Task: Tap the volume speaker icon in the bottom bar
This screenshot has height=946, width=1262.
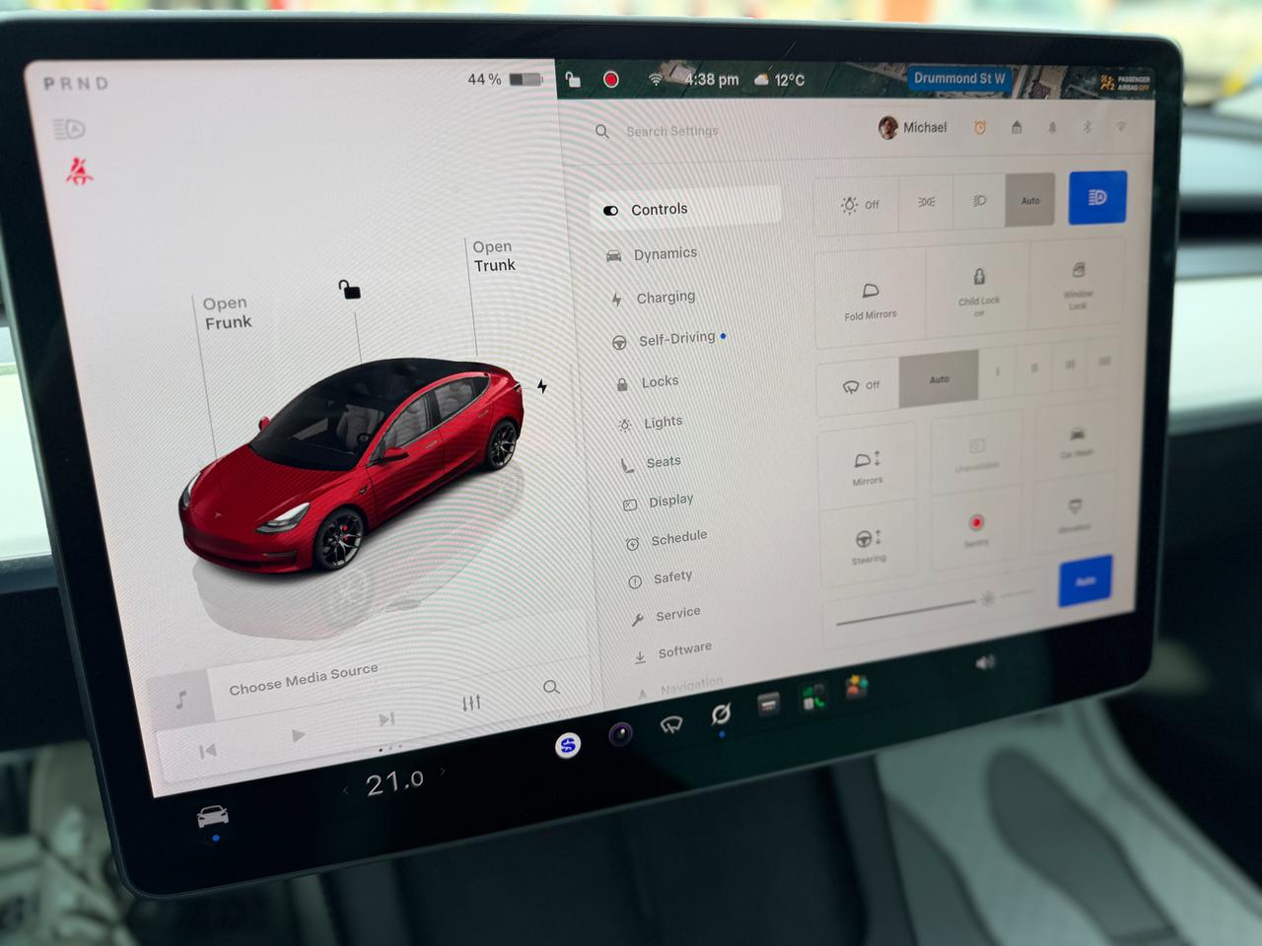Action: point(985,663)
